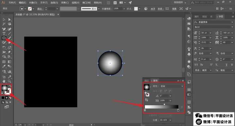Screen dimensions: 235x126
Task: Toggle Small Caps (Tr) in Character panel
Action: point(202,65)
